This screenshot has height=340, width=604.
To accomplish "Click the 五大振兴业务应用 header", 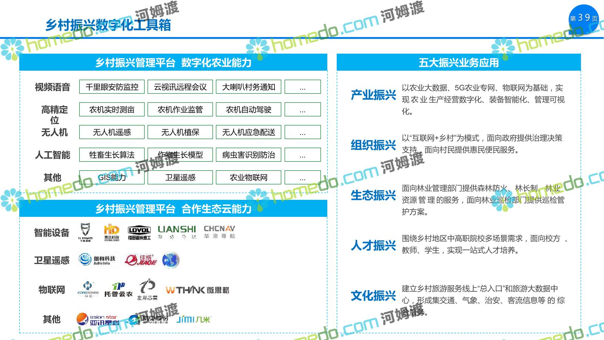I will point(458,62).
